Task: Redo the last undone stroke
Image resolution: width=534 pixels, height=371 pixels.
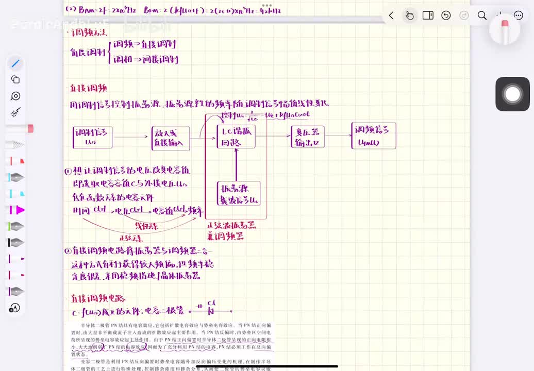Action: click(x=464, y=15)
